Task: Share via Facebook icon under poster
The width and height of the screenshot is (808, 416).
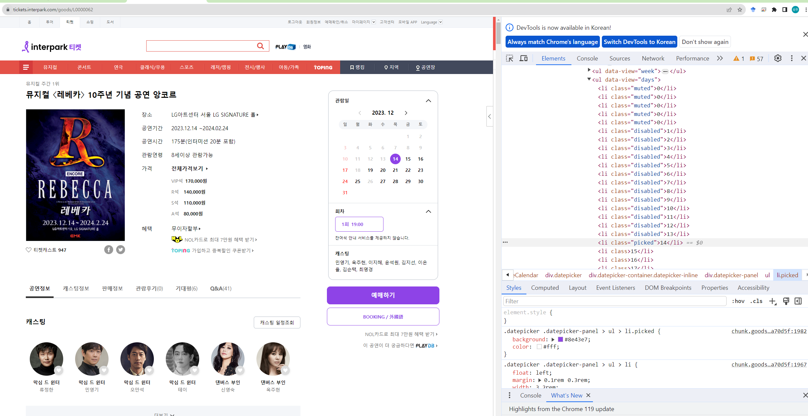Action: 109,250
